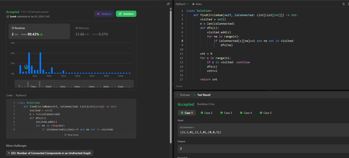Switch to the Test Result tab
349x158 pixels.
pyautogui.click(x=202, y=95)
